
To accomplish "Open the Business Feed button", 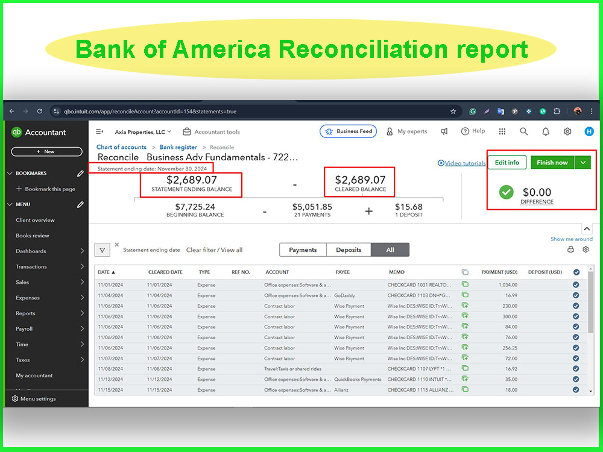I will 348,131.
